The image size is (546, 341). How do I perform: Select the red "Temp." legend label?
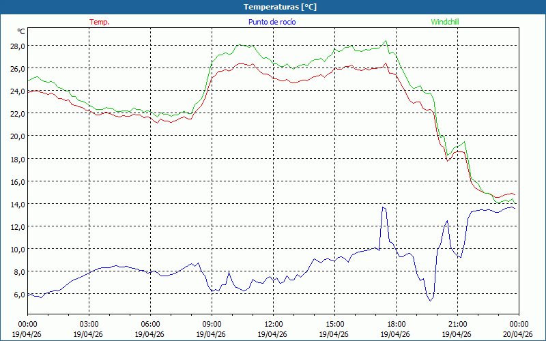pyautogui.click(x=100, y=22)
